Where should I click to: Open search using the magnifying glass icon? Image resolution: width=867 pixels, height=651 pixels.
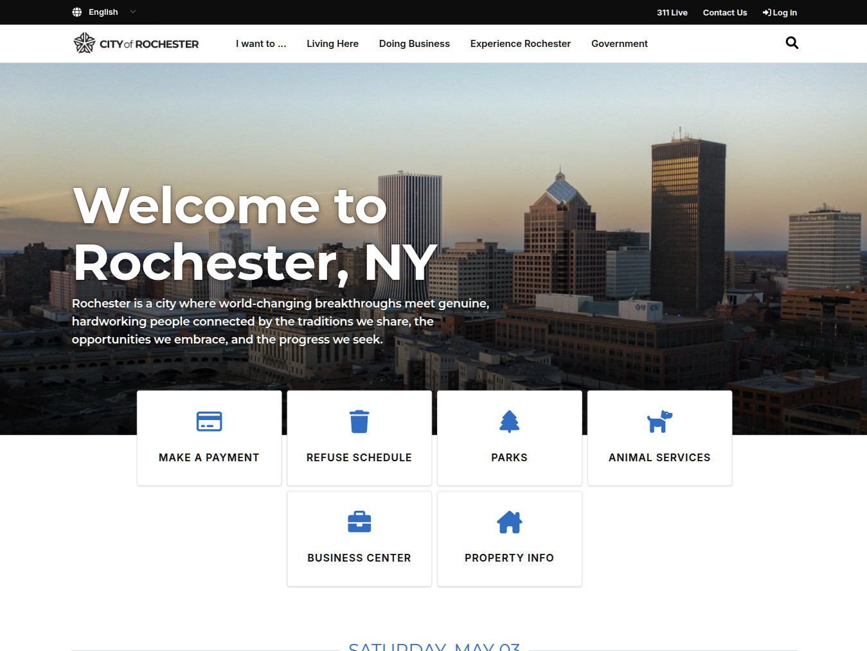(791, 42)
